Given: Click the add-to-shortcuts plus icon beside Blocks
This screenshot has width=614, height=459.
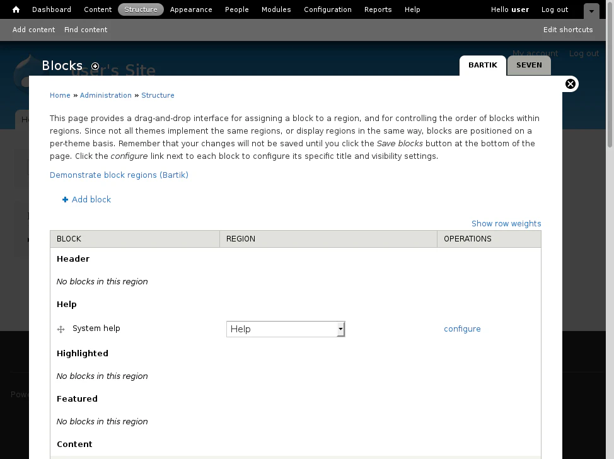Looking at the screenshot, I should (x=95, y=66).
